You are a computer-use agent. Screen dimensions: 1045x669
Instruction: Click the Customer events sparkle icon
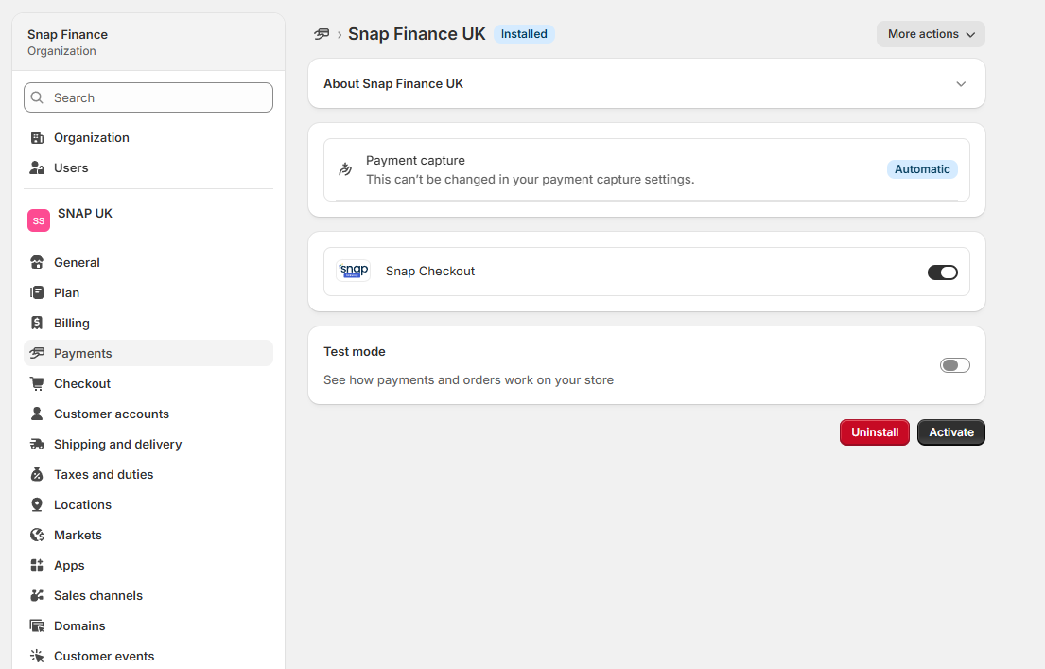coord(37,657)
